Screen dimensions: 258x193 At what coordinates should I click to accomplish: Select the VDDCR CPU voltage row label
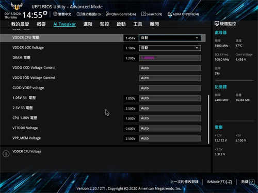(26, 38)
